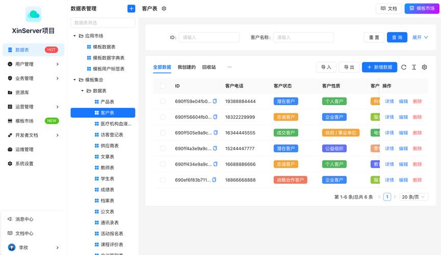Click the 客户名称 input field
This screenshot has height=255, width=441.
click(x=303, y=37)
